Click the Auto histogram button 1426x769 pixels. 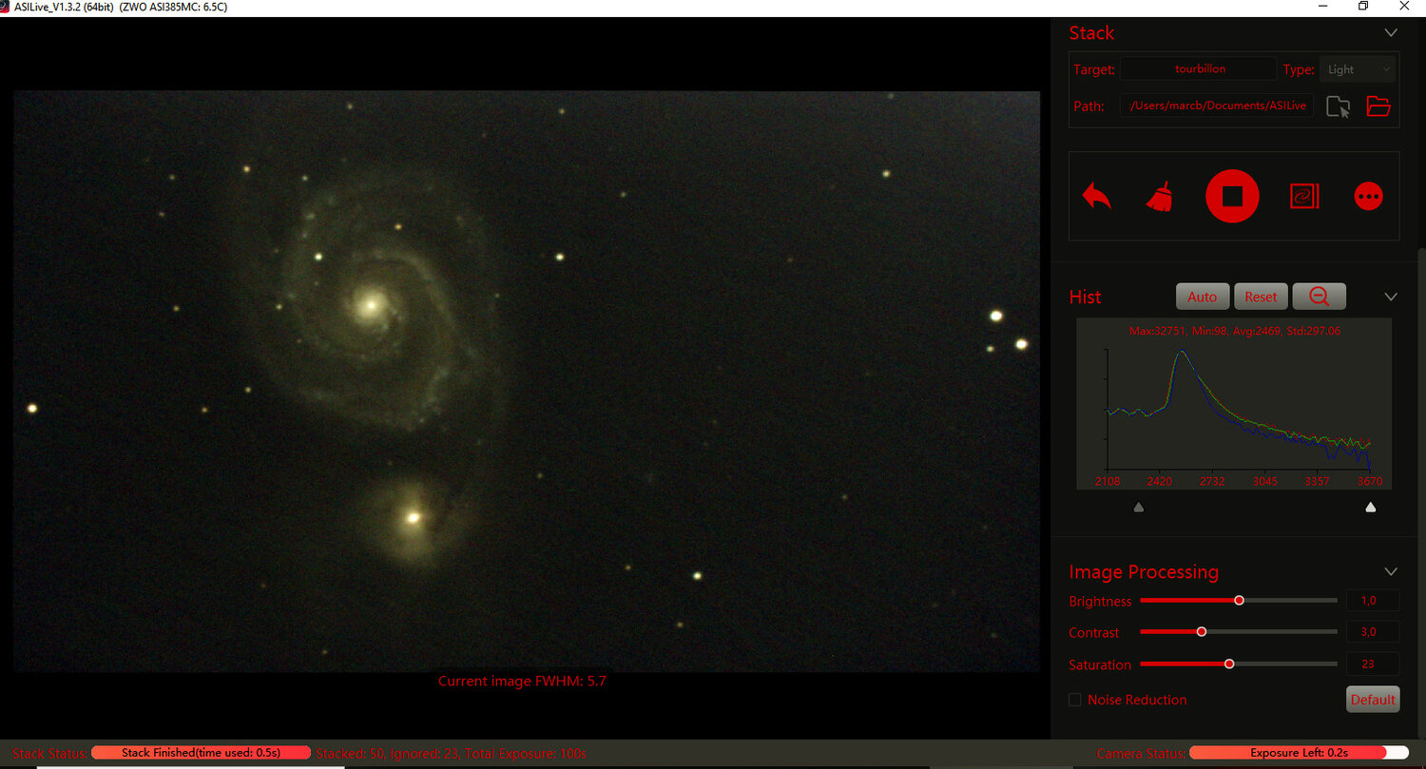tap(1203, 297)
